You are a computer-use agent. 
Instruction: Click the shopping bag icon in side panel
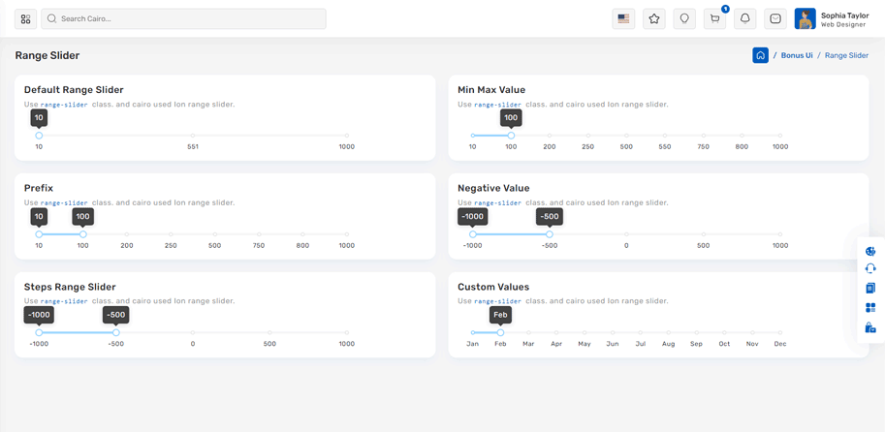870,328
